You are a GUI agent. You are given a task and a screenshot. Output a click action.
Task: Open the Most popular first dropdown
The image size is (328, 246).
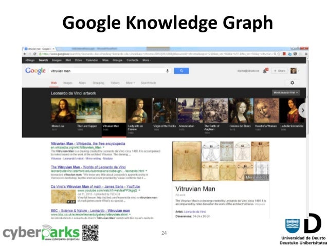[286, 92]
